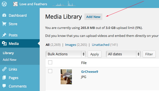Click the Filter button
159x91 pixels.
point(149,54)
